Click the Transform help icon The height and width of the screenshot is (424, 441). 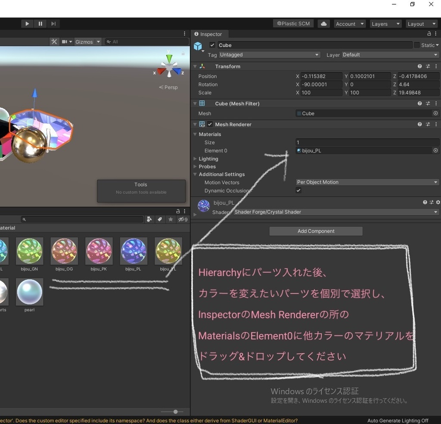pyautogui.click(x=419, y=66)
